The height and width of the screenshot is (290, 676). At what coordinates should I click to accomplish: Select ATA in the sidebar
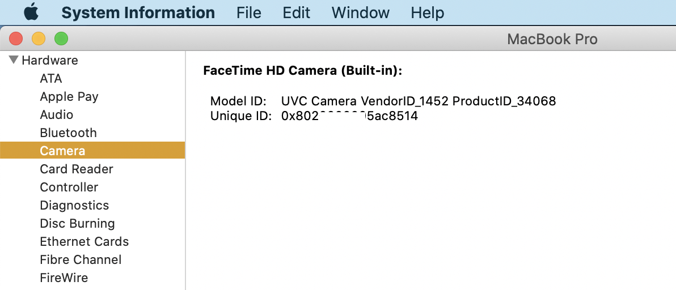[x=51, y=79]
